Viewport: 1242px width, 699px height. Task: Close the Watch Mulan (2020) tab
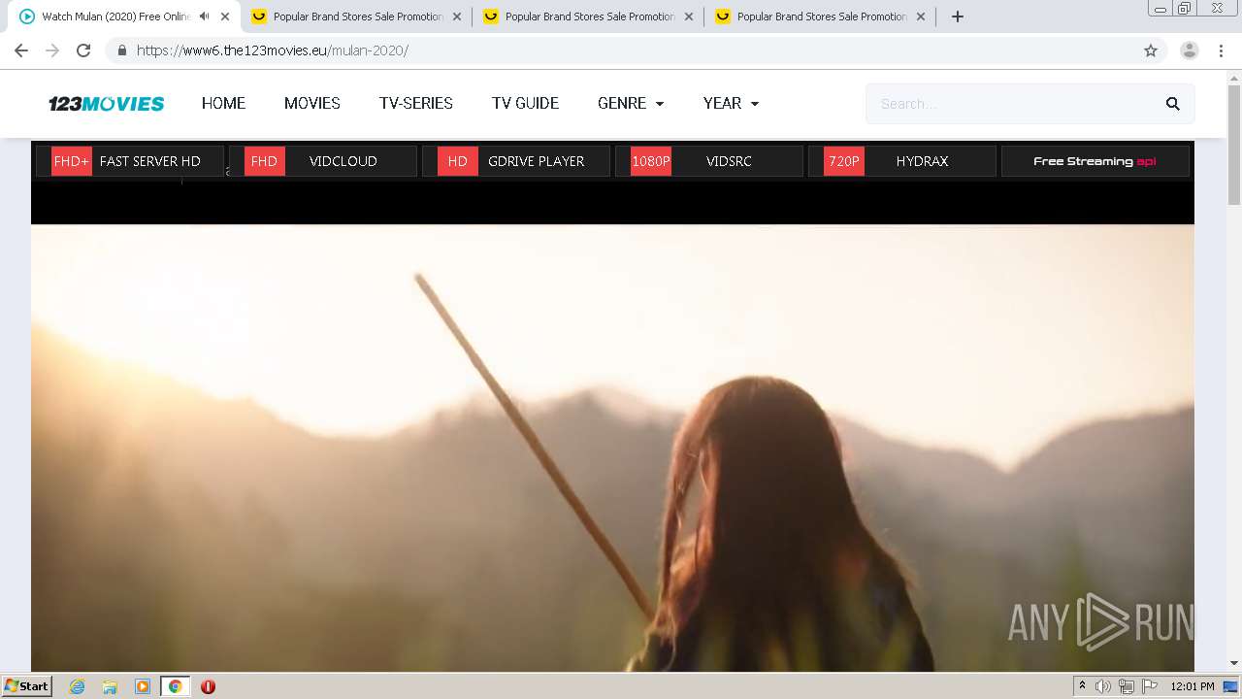(x=225, y=17)
